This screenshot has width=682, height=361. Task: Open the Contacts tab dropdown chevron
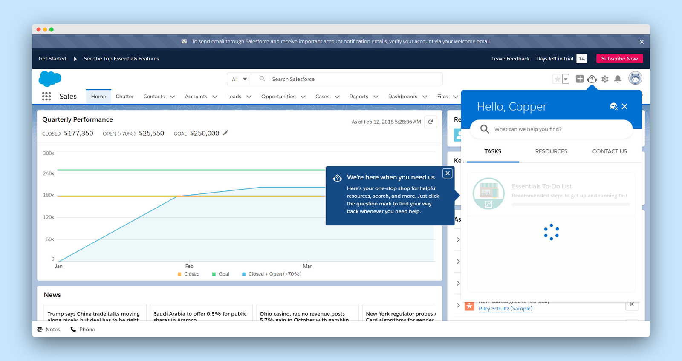pos(172,97)
